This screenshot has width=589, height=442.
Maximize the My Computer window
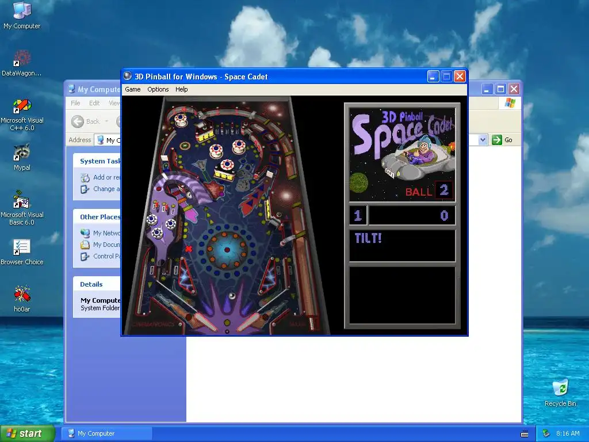tap(500, 89)
